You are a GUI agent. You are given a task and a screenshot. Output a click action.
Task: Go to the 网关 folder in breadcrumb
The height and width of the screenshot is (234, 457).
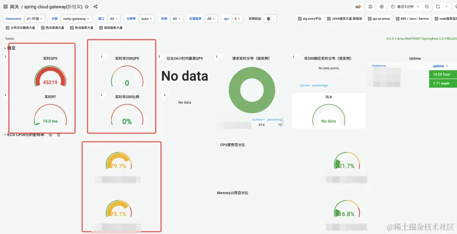(x=14, y=6)
